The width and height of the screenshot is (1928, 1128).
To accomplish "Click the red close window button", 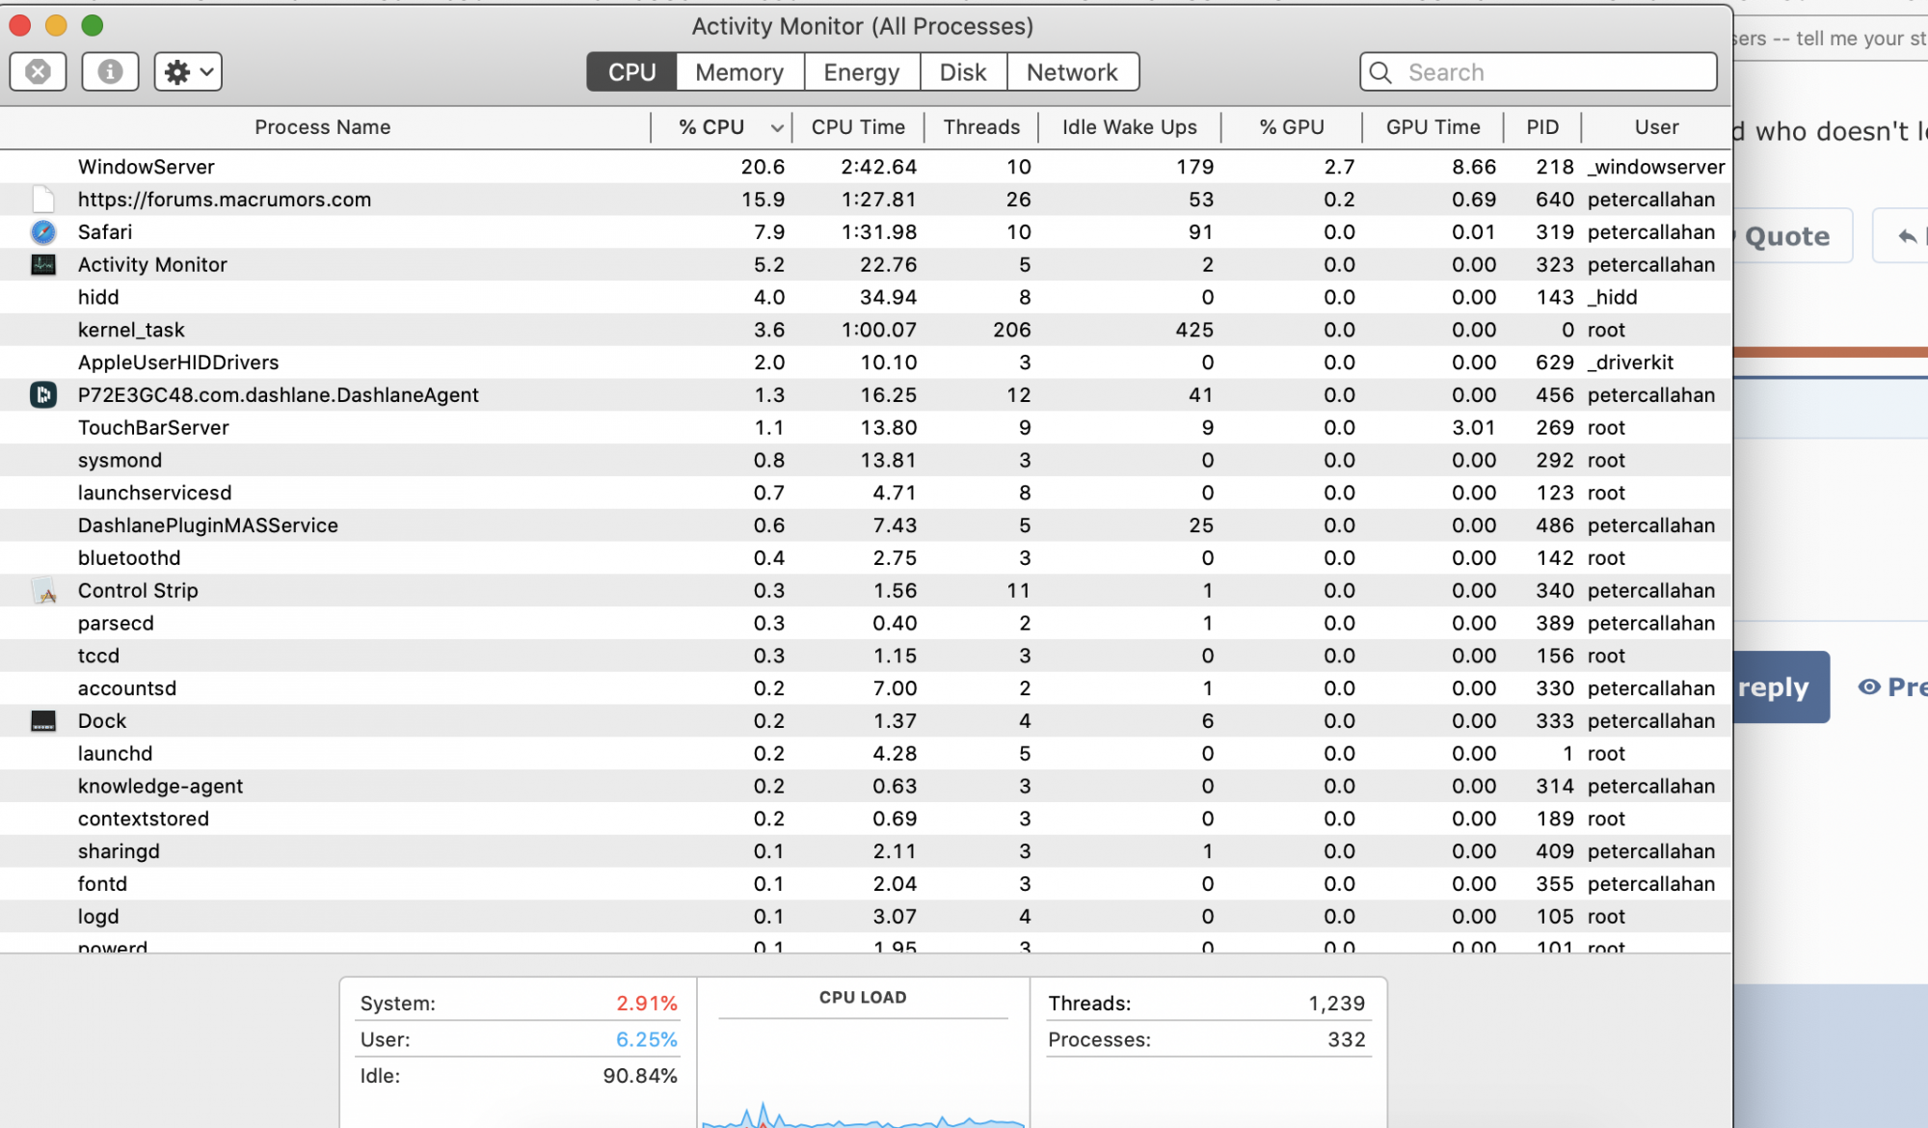I will pyautogui.click(x=20, y=26).
